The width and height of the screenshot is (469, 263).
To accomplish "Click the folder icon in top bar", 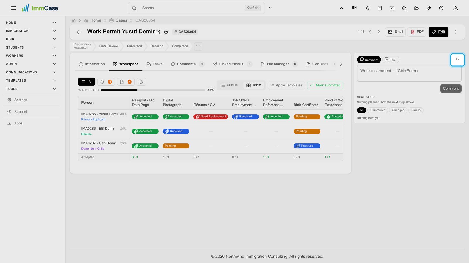I will [x=417, y=8].
